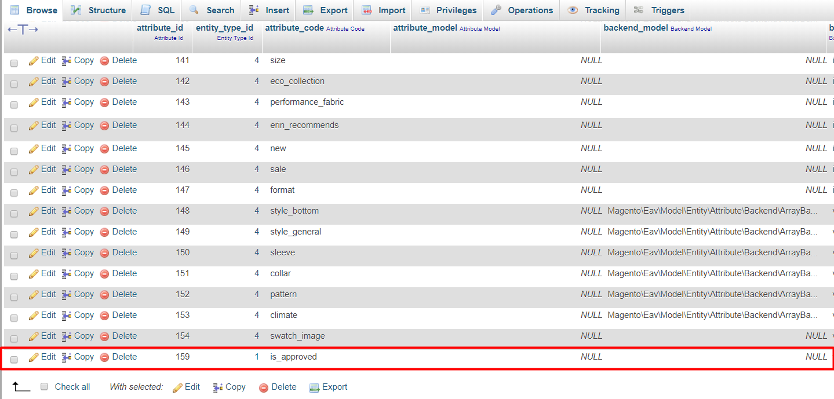Select the checkbox for attribute 148 style_bottom
834x399 pixels.
click(x=14, y=213)
